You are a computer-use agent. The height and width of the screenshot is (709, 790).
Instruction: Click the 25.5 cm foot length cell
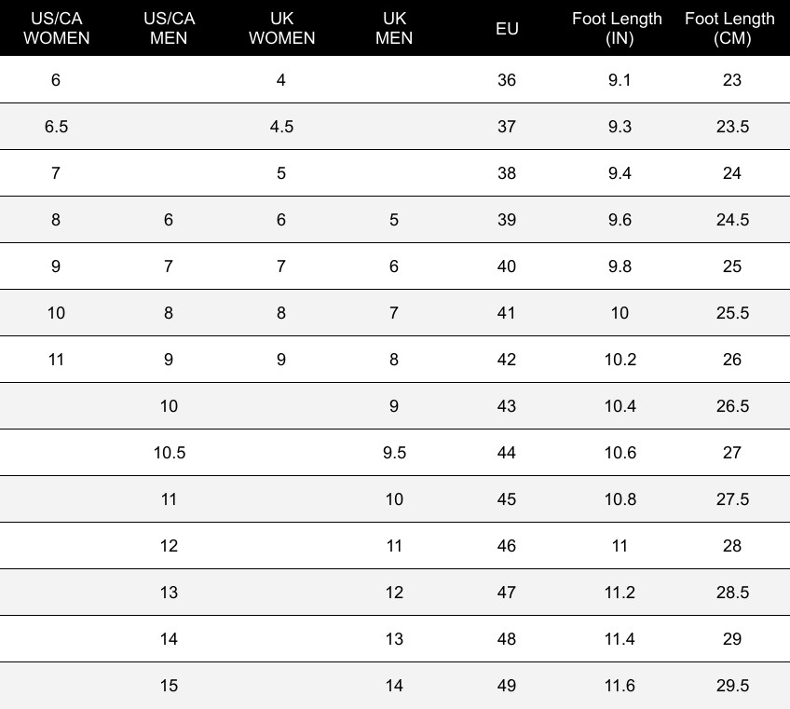[x=731, y=313]
